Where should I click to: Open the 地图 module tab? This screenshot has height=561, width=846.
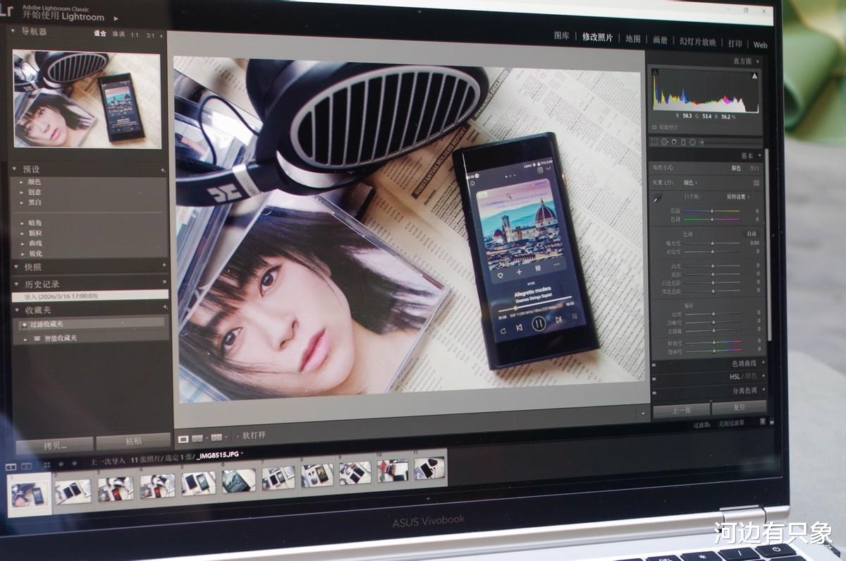point(632,39)
